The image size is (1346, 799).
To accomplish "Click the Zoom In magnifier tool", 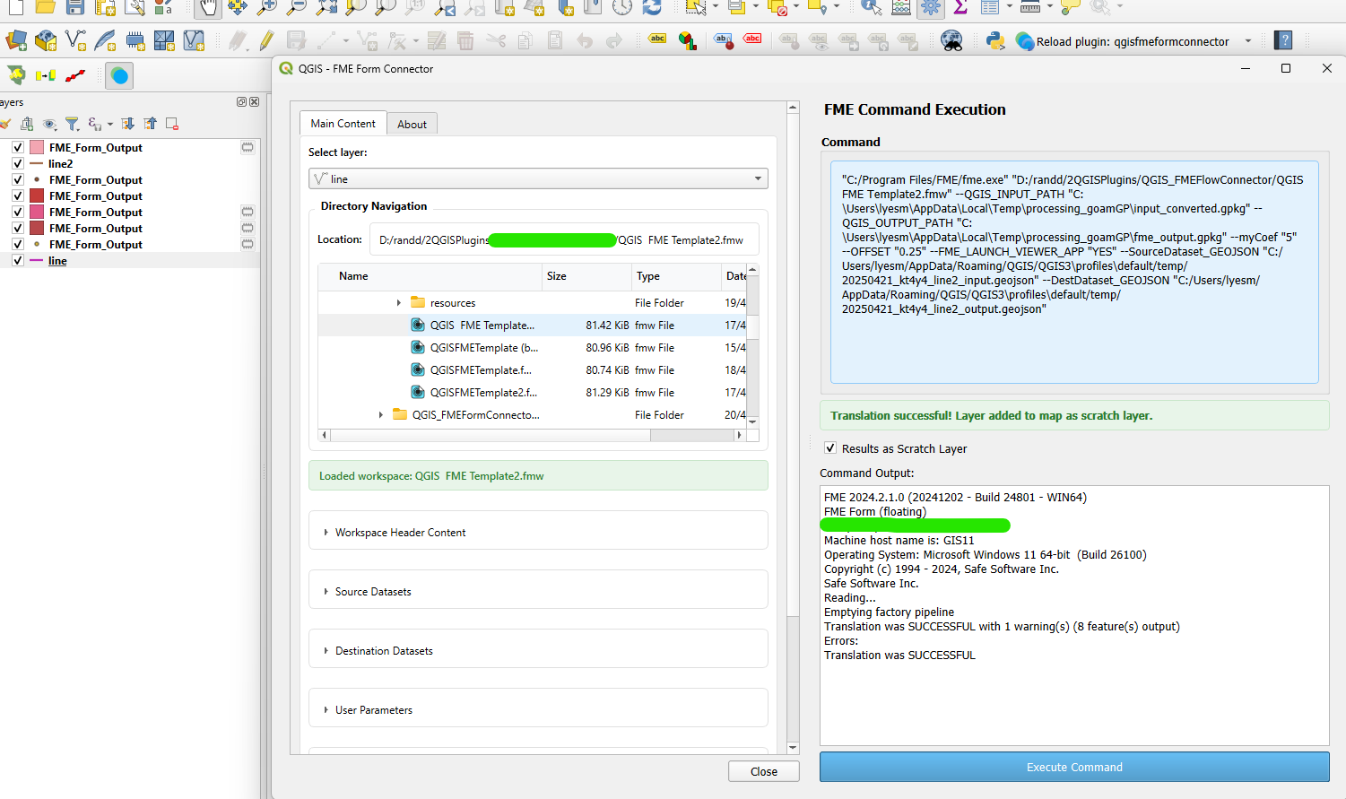I will [266, 8].
